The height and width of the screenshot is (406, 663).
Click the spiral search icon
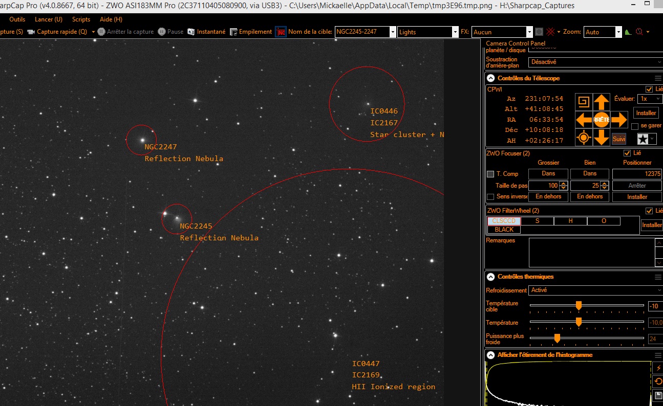coord(583,102)
